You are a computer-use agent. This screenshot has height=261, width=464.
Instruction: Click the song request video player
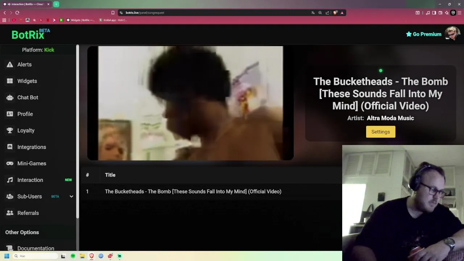190,103
